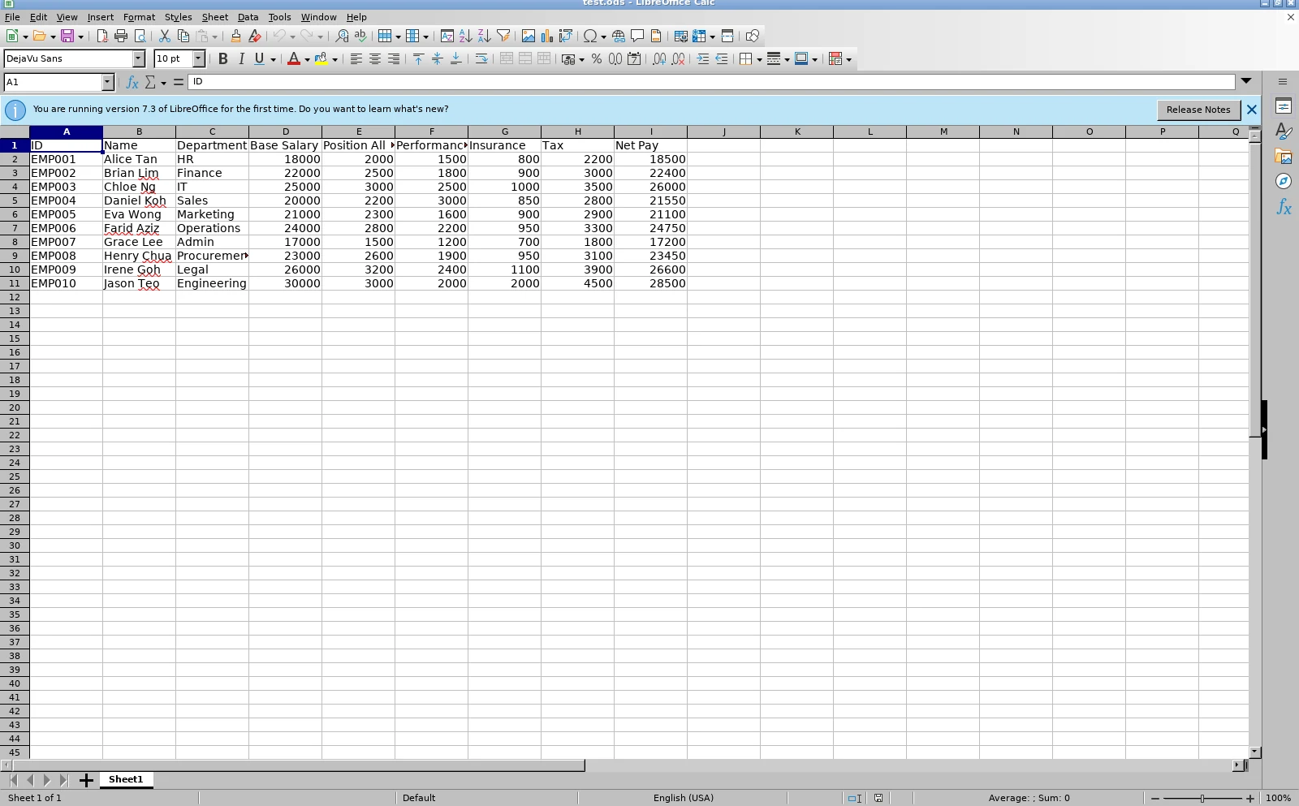Click the Save document icon
This screenshot has height=806, width=1299.
pyautogui.click(x=67, y=37)
